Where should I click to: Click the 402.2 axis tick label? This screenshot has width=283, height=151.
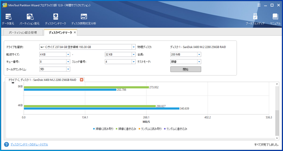click(207, 117)
